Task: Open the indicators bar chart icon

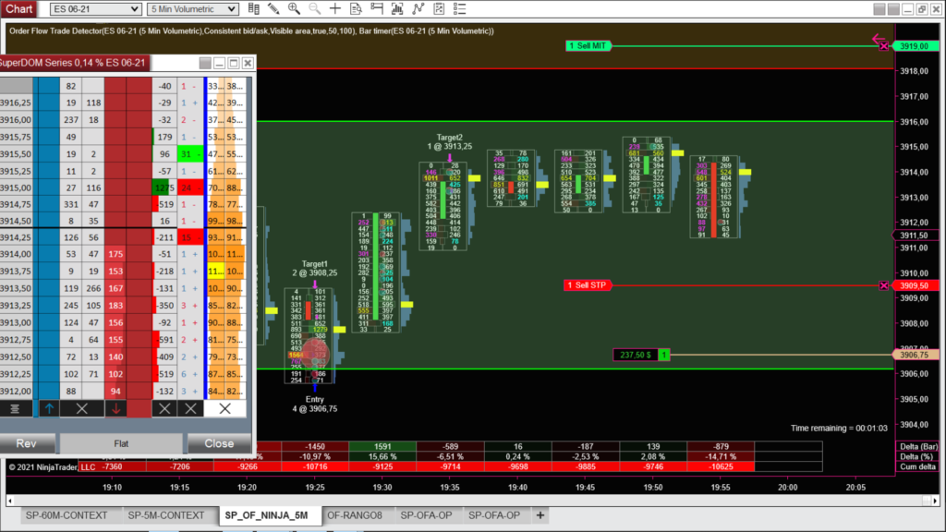Action: (397, 9)
